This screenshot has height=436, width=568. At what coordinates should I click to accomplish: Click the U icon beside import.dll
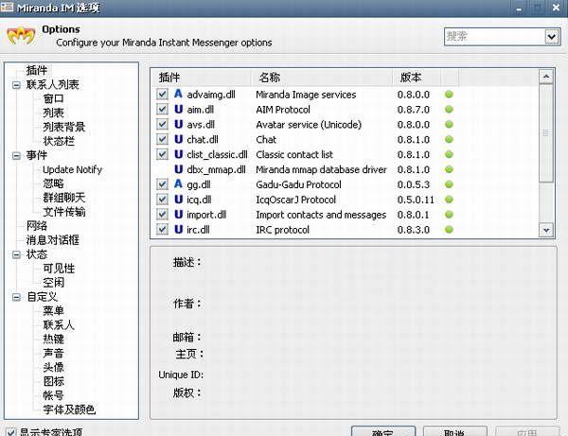tap(178, 214)
